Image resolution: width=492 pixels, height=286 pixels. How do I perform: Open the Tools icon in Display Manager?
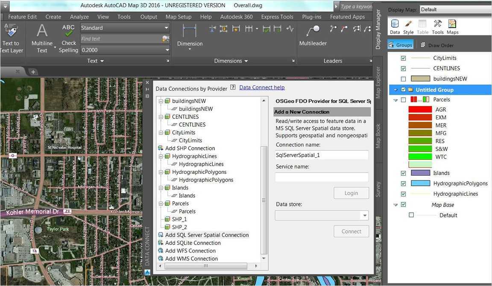click(438, 26)
